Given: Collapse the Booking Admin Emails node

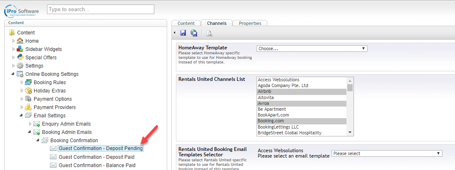Looking at the screenshot, I should [x=30, y=132].
